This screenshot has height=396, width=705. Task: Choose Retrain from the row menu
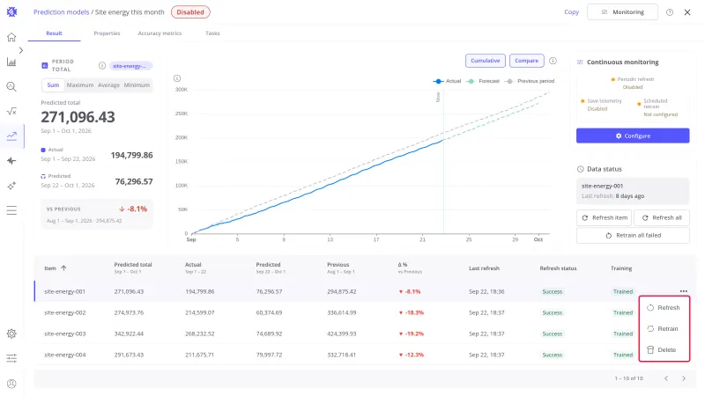(x=664, y=328)
